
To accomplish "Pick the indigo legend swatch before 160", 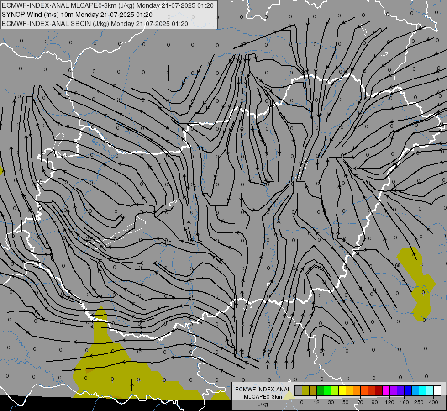I will tap(401, 390).
